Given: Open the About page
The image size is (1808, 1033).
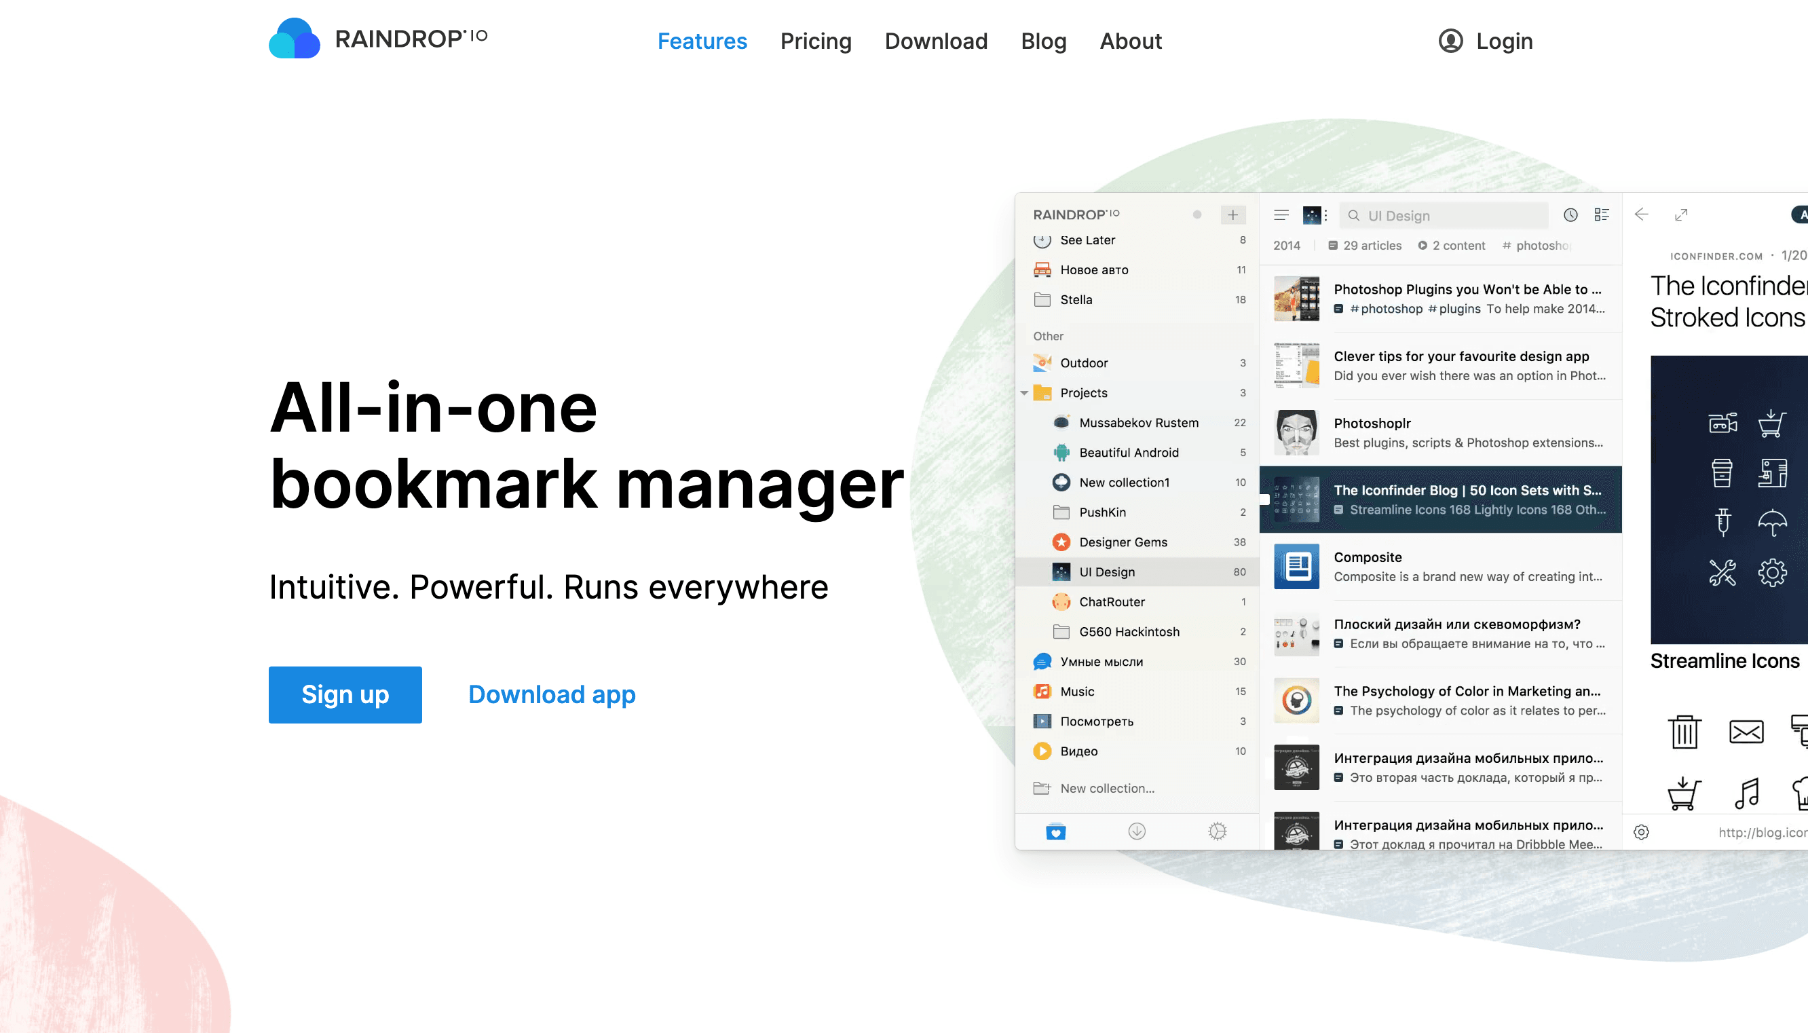Looking at the screenshot, I should 1131,41.
